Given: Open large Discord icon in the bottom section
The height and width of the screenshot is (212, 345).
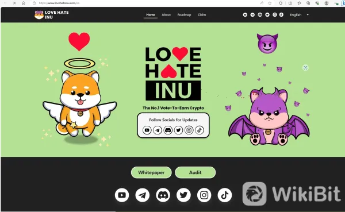Looking at the screenshot, I should click(163, 195).
